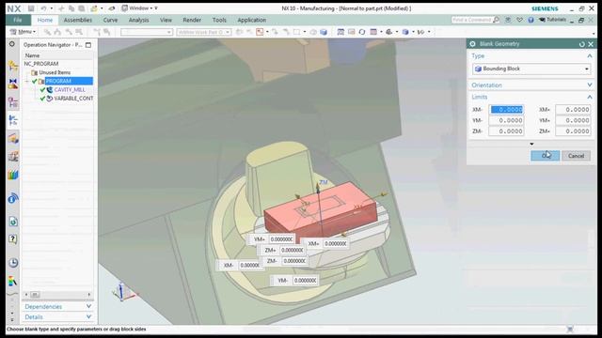Select the Operation Navigator sidebar tab icon

(12, 120)
